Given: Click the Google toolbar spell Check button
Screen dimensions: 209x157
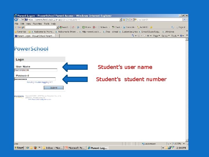Looking at the screenshot, I should (x=116, y=27).
